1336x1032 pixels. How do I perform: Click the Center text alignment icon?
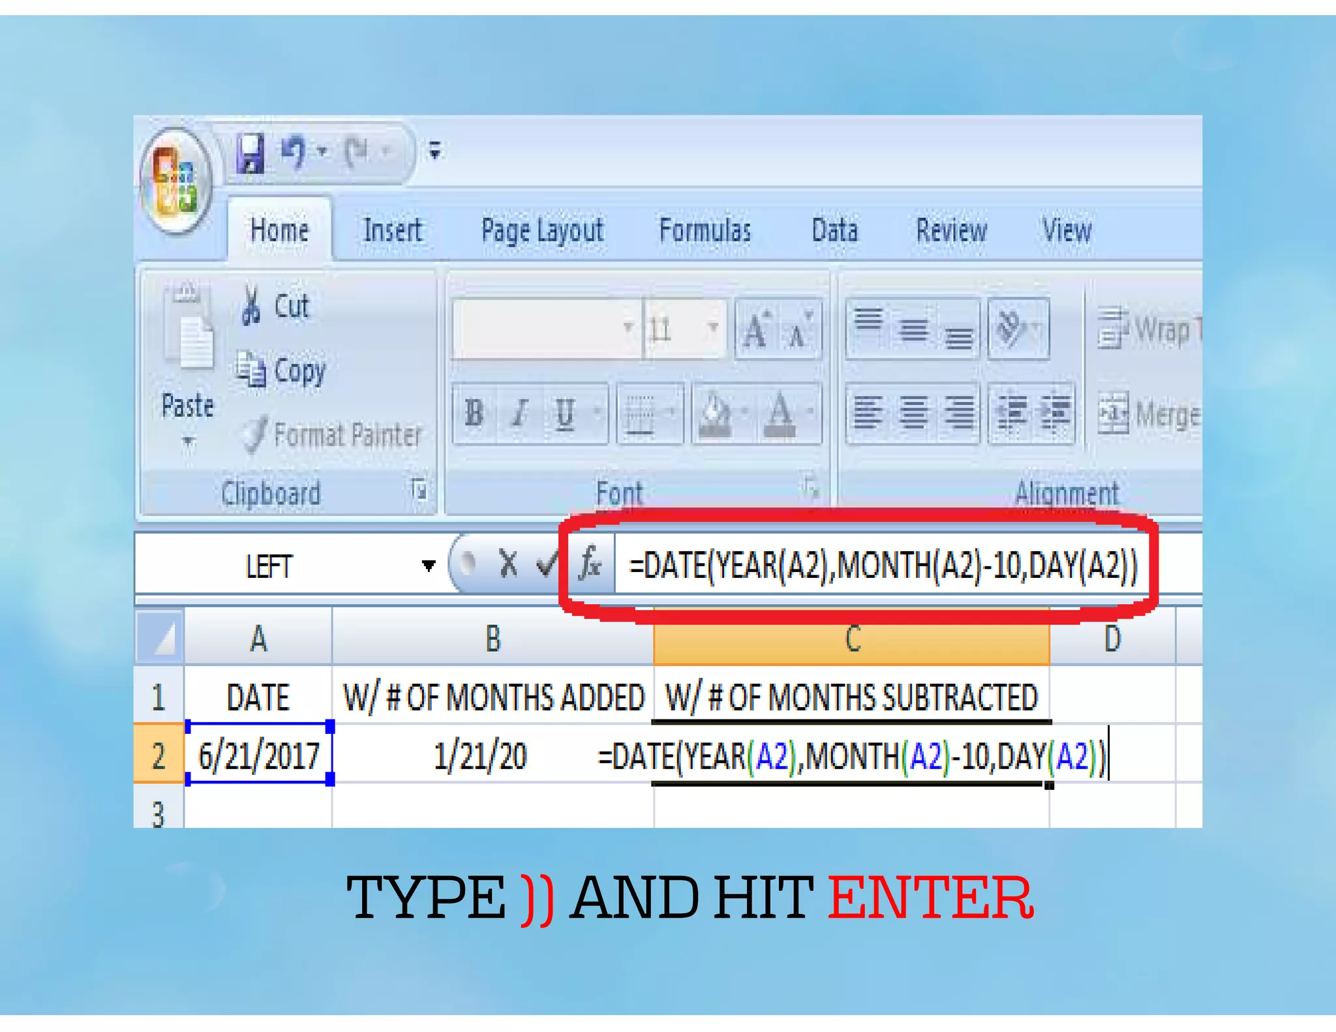913,412
